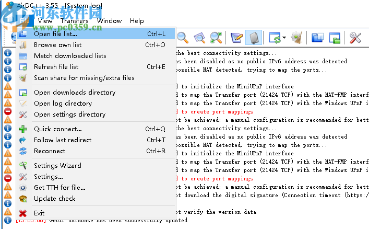Run Update check
The height and width of the screenshot is (229, 369).
point(96,199)
